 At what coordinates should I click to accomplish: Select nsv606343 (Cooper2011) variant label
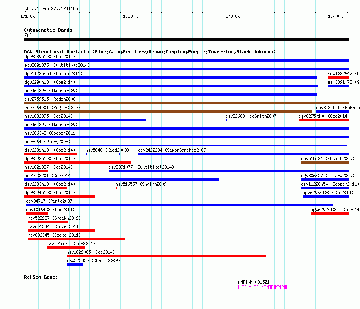[51, 133]
